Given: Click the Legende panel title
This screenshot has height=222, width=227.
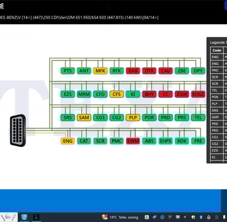Looking at the screenshot, I should pyautogui.click(x=219, y=42).
